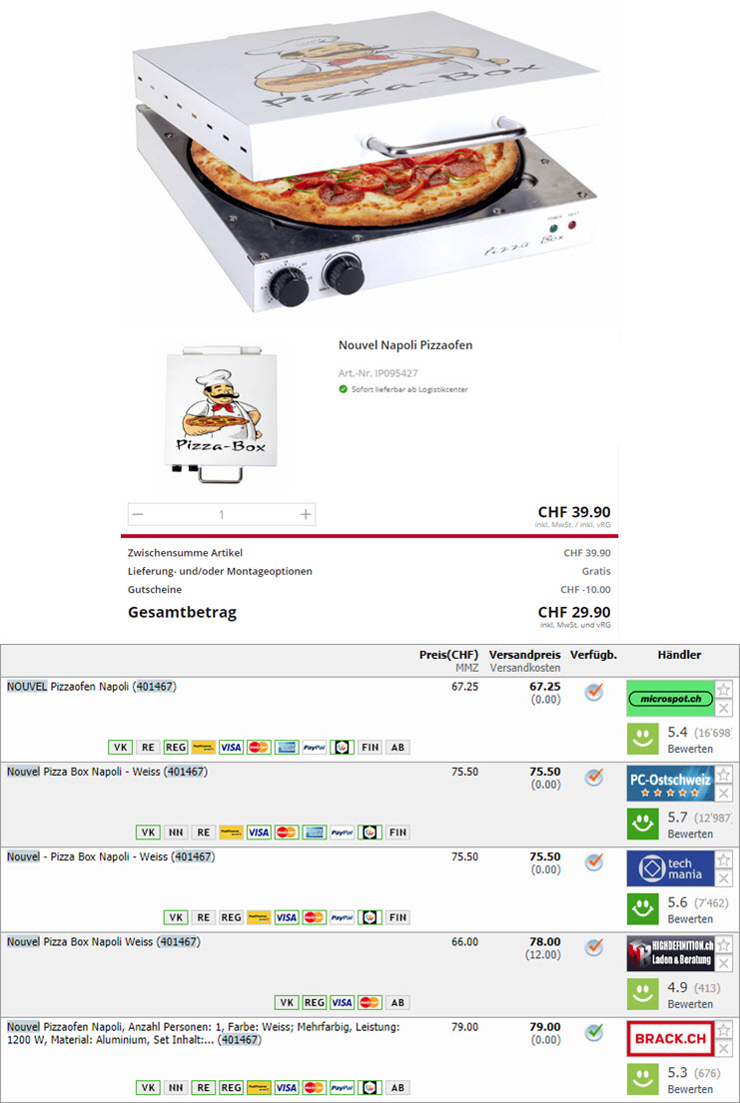Open the PC-Ostschweiz merchant logo

[669, 785]
